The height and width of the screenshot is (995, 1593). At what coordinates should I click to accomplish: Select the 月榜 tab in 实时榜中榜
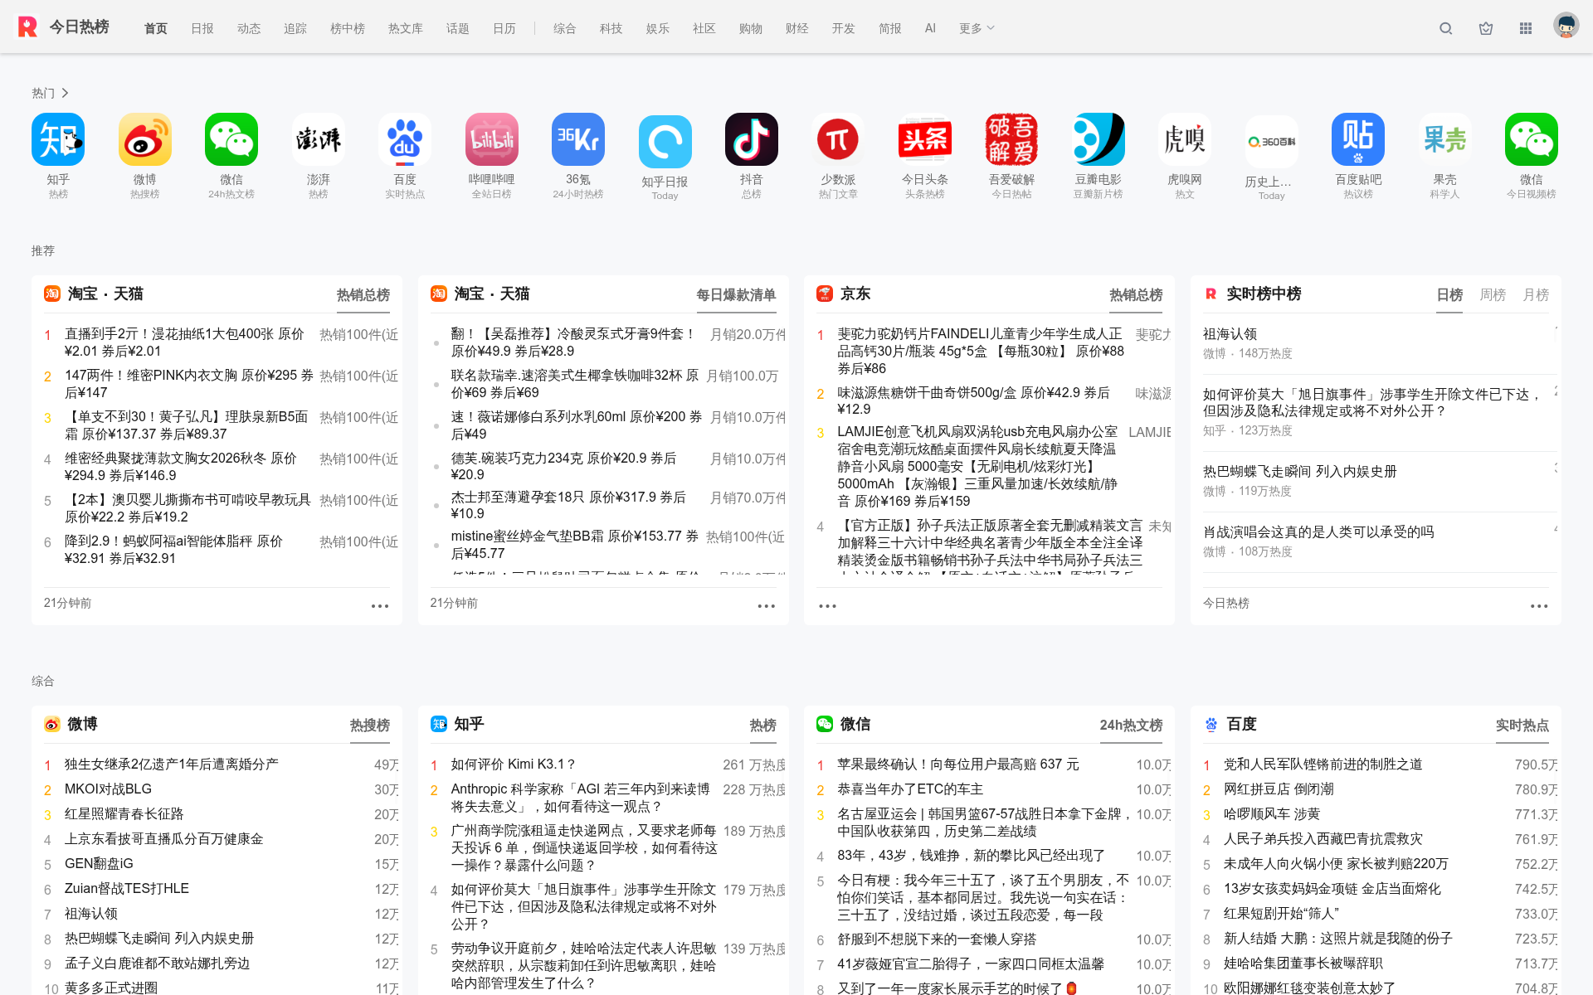point(1536,295)
